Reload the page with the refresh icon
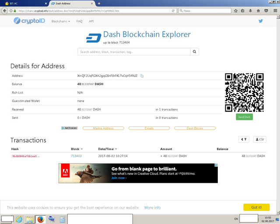The image size is (280, 224). click(173, 10)
